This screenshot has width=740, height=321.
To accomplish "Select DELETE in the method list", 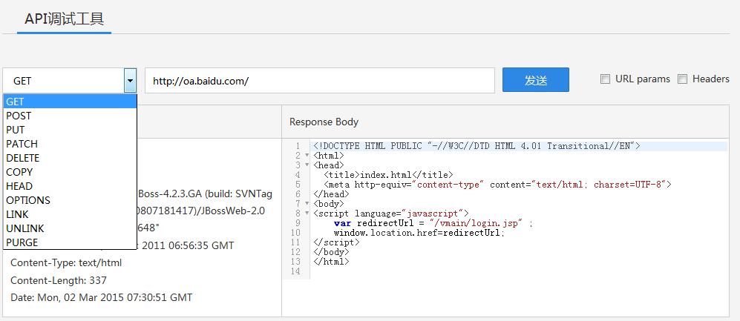I will click(71, 158).
